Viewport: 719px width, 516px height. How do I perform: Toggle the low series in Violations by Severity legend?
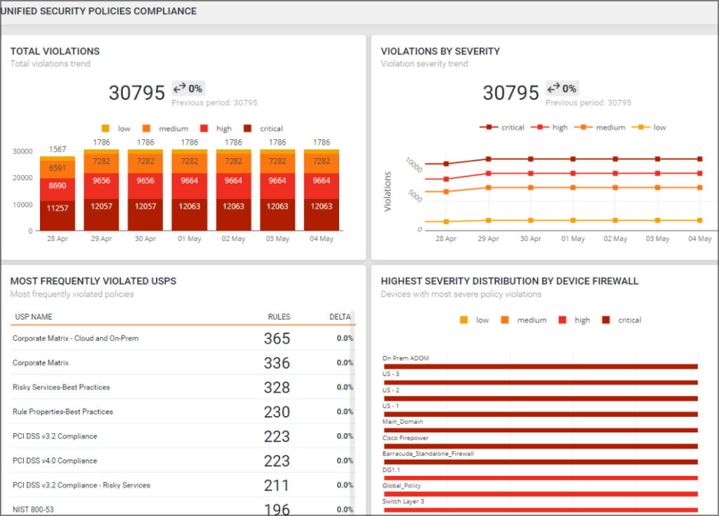[x=648, y=127]
